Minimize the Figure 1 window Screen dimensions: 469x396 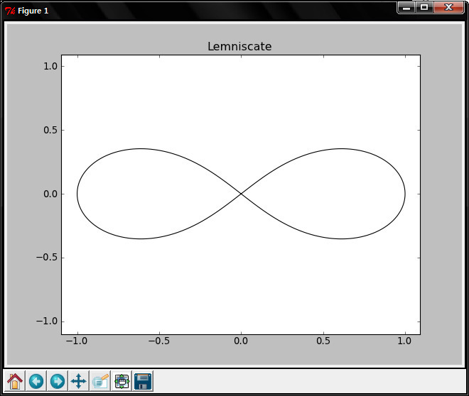tap(406, 8)
